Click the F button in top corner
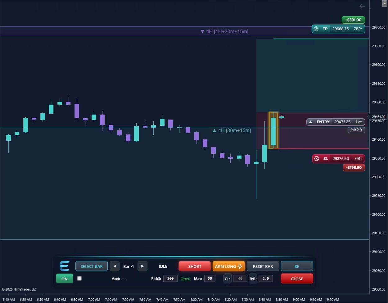388x303 pixels. 384,3
